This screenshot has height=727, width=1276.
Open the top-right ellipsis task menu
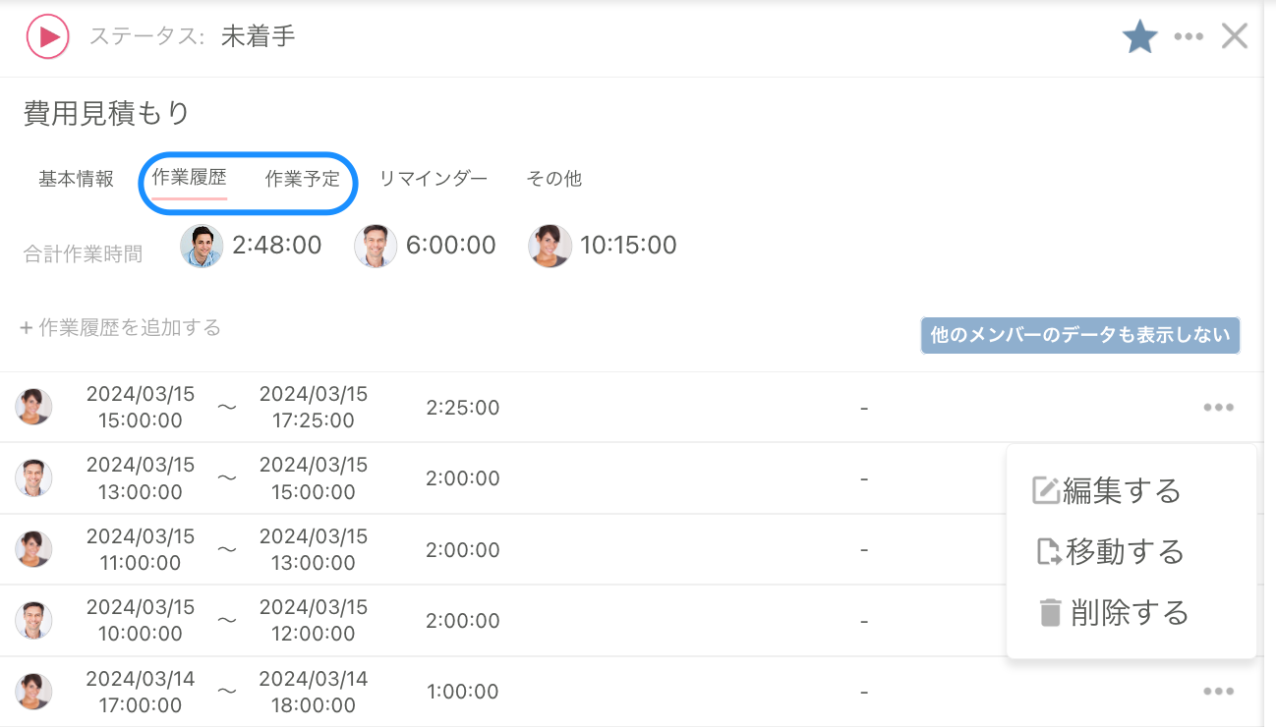[x=1189, y=35]
